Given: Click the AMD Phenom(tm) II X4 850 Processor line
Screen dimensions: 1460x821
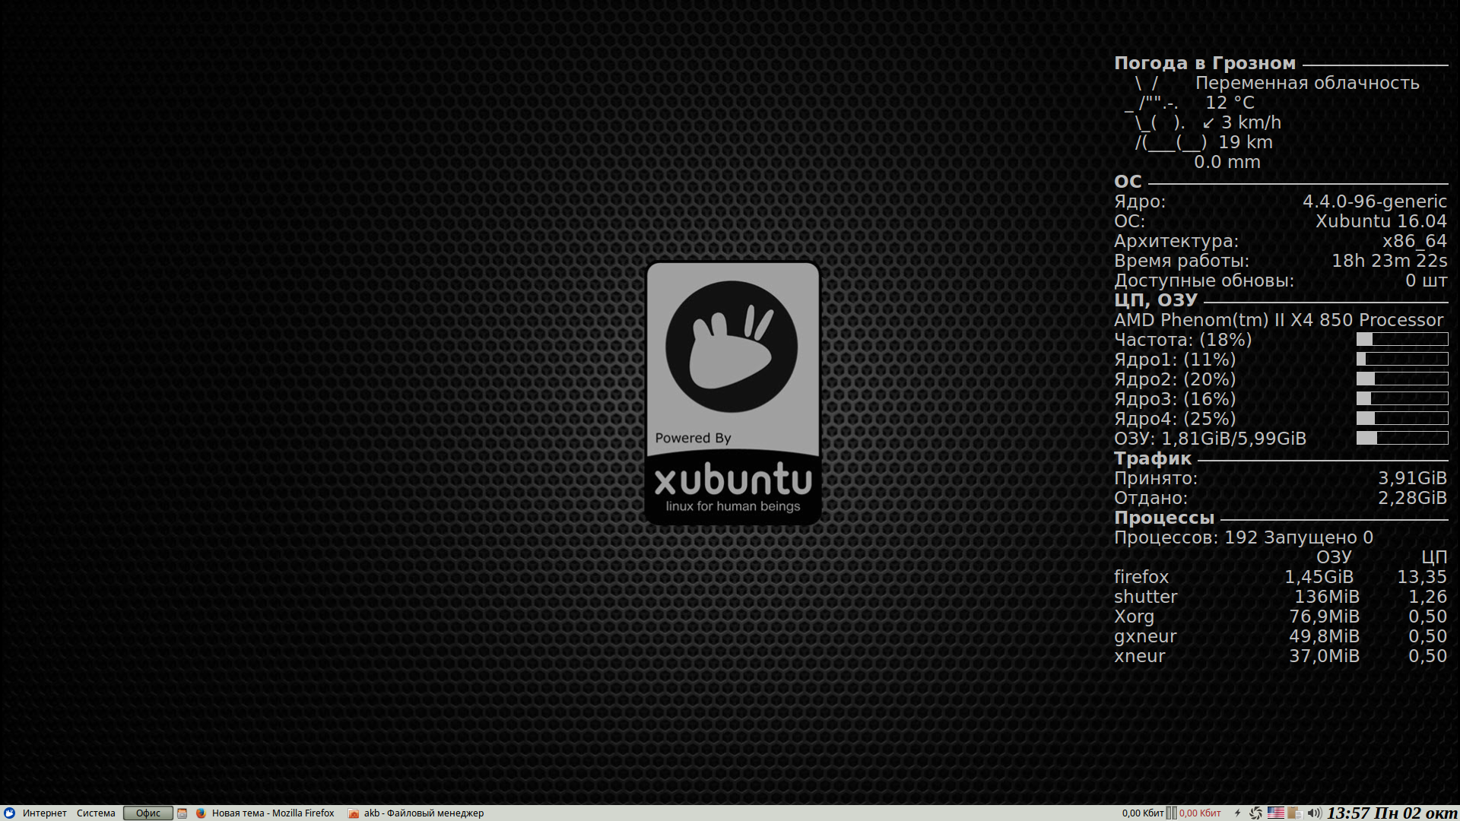Looking at the screenshot, I should click(x=1279, y=320).
